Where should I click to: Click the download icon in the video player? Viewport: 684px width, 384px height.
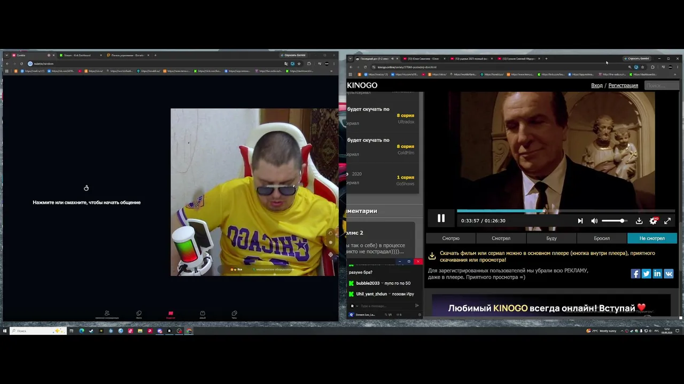pyautogui.click(x=639, y=221)
